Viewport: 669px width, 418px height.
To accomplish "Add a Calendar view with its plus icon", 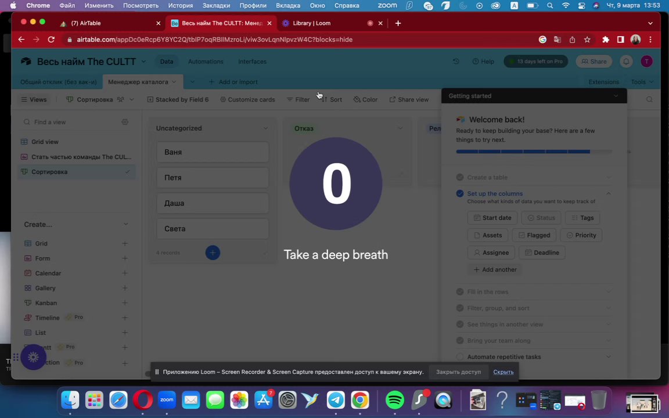I will (x=125, y=273).
